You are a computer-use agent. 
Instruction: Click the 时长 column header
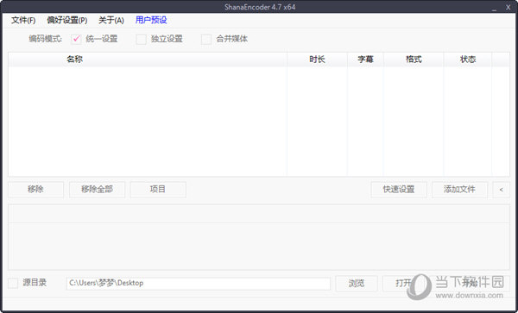point(317,59)
